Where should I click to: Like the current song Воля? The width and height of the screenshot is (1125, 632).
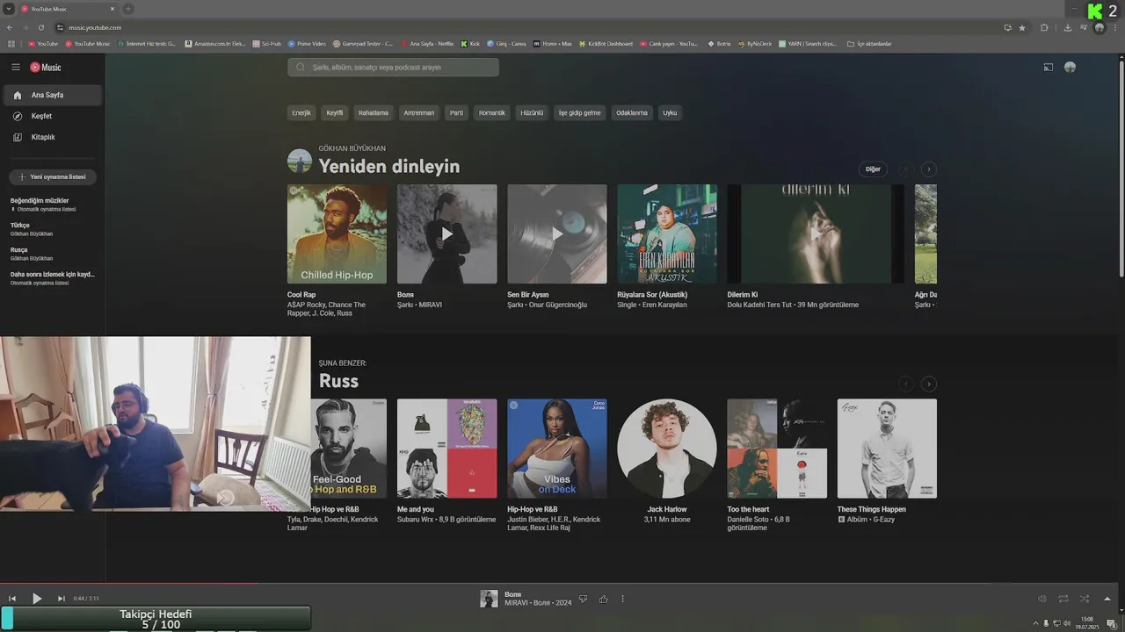[x=604, y=599]
